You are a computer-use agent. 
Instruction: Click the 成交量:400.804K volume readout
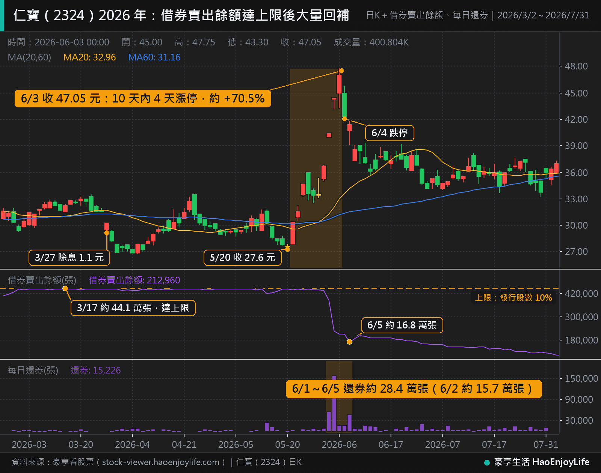pyautogui.click(x=371, y=42)
